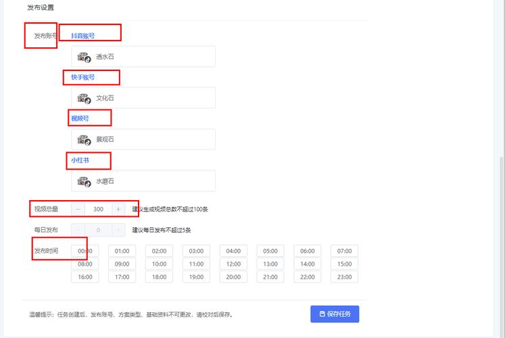Open the 抖音账号 section link
The width and height of the screenshot is (505, 338).
click(x=82, y=36)
